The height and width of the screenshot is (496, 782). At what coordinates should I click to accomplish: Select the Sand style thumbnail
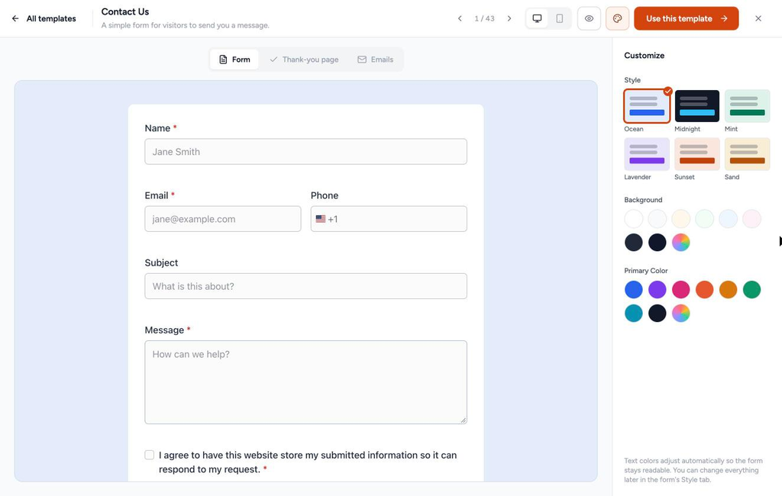(x=747, y=154)
